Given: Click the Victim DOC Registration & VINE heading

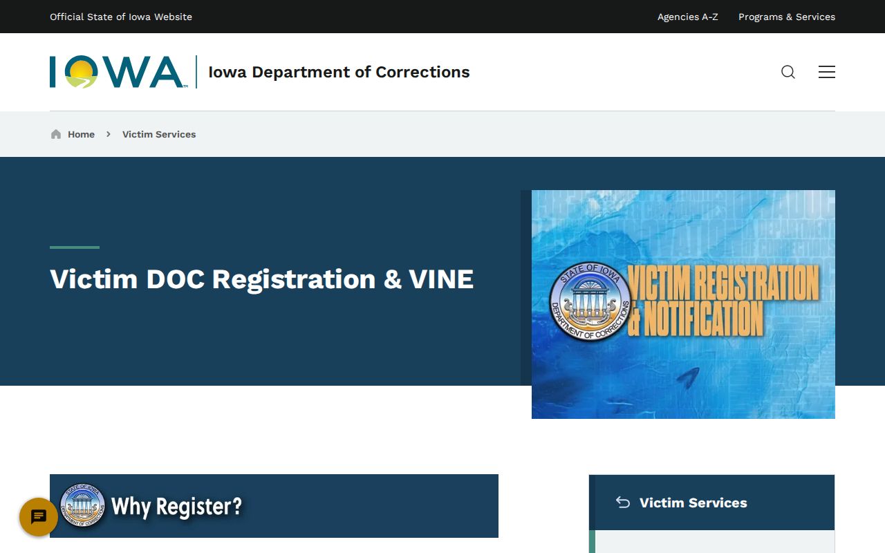Looking at the screenshot, I should (261, 279).
